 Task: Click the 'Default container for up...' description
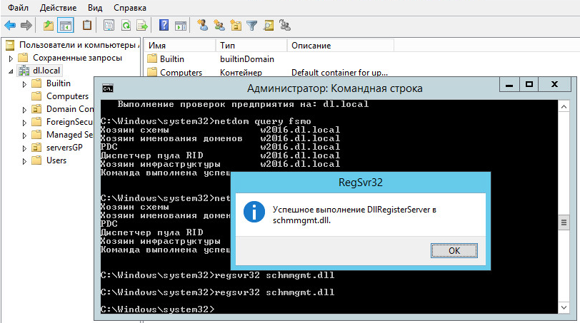coord(339,72)
